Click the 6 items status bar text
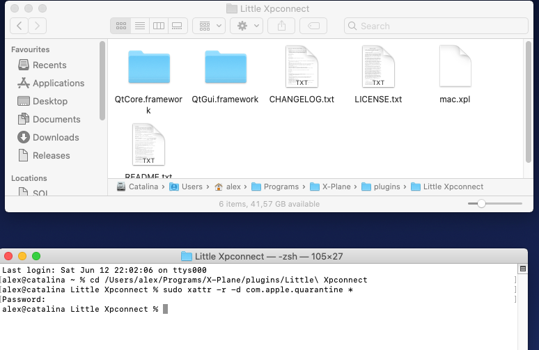 (269, 204)
